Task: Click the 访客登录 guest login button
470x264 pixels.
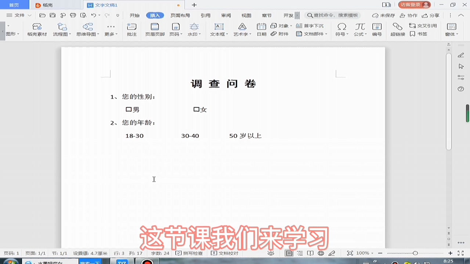Action: pyautogui.click(x=415, y=5)
